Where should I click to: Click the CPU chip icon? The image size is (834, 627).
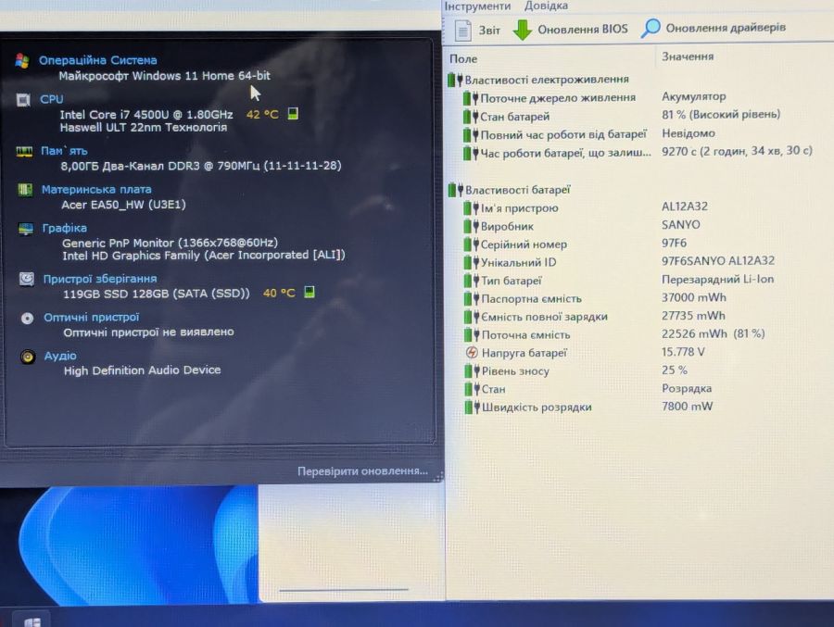click(x=23, y=100)
